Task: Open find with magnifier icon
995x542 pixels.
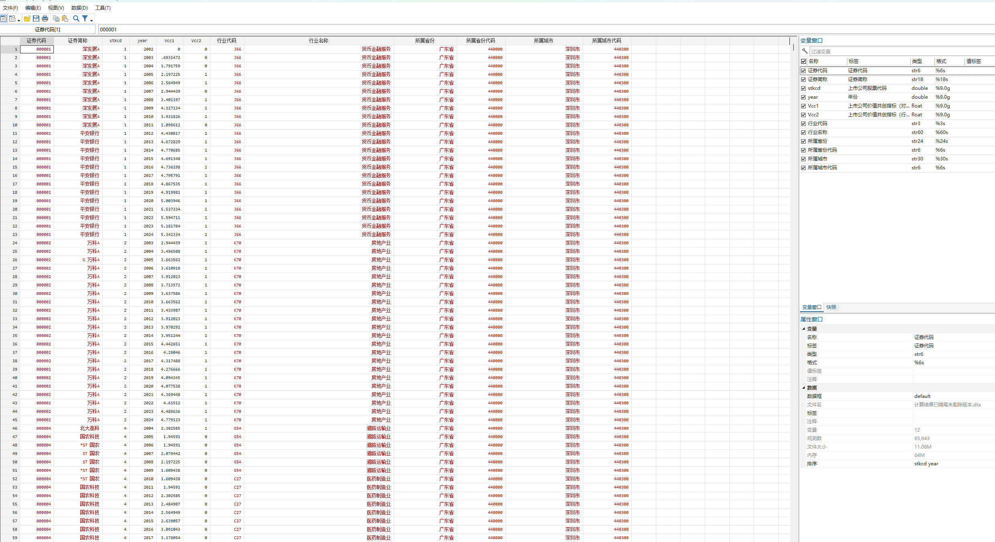Action: pos(76,18)
